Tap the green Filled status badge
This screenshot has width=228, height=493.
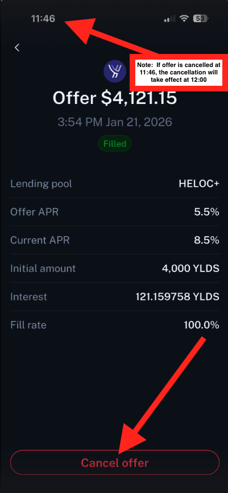115,144
